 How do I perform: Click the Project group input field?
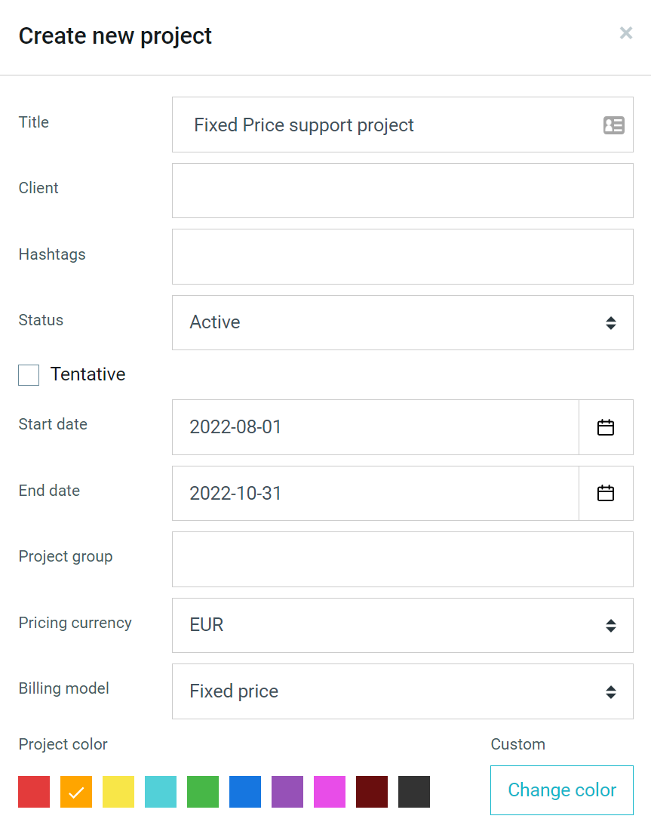click(403, 559)
